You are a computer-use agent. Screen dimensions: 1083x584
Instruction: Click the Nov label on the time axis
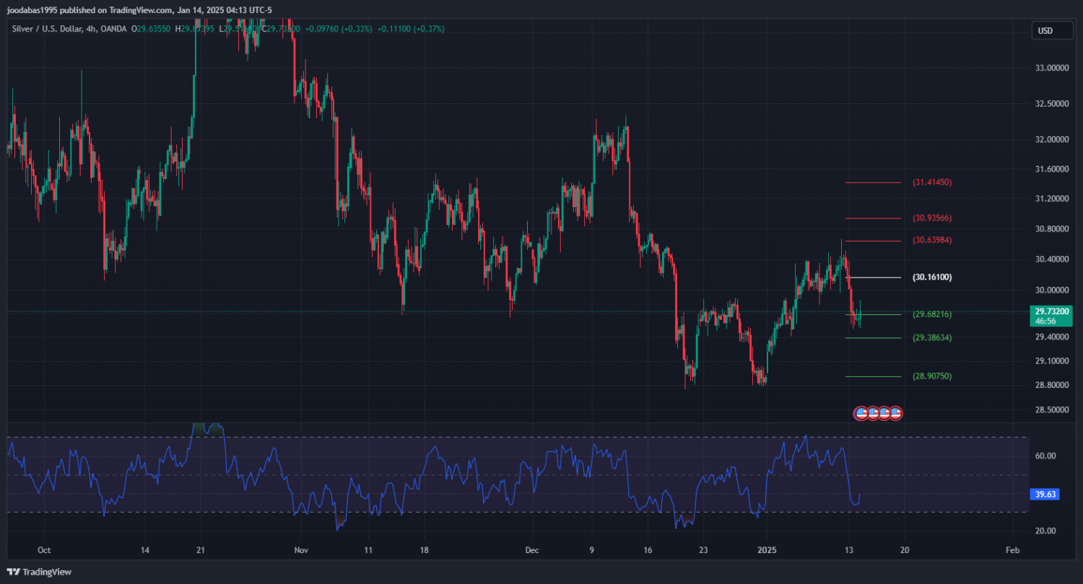tap(301, 549)
